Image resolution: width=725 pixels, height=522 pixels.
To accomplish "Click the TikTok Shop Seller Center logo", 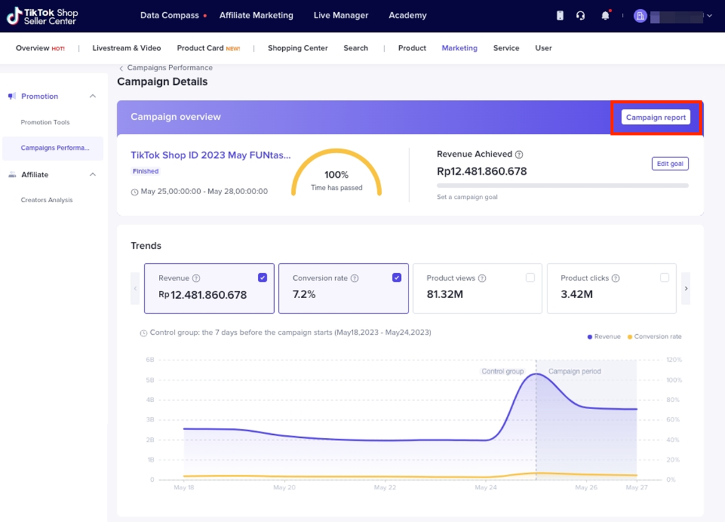I will pos(42,16).
